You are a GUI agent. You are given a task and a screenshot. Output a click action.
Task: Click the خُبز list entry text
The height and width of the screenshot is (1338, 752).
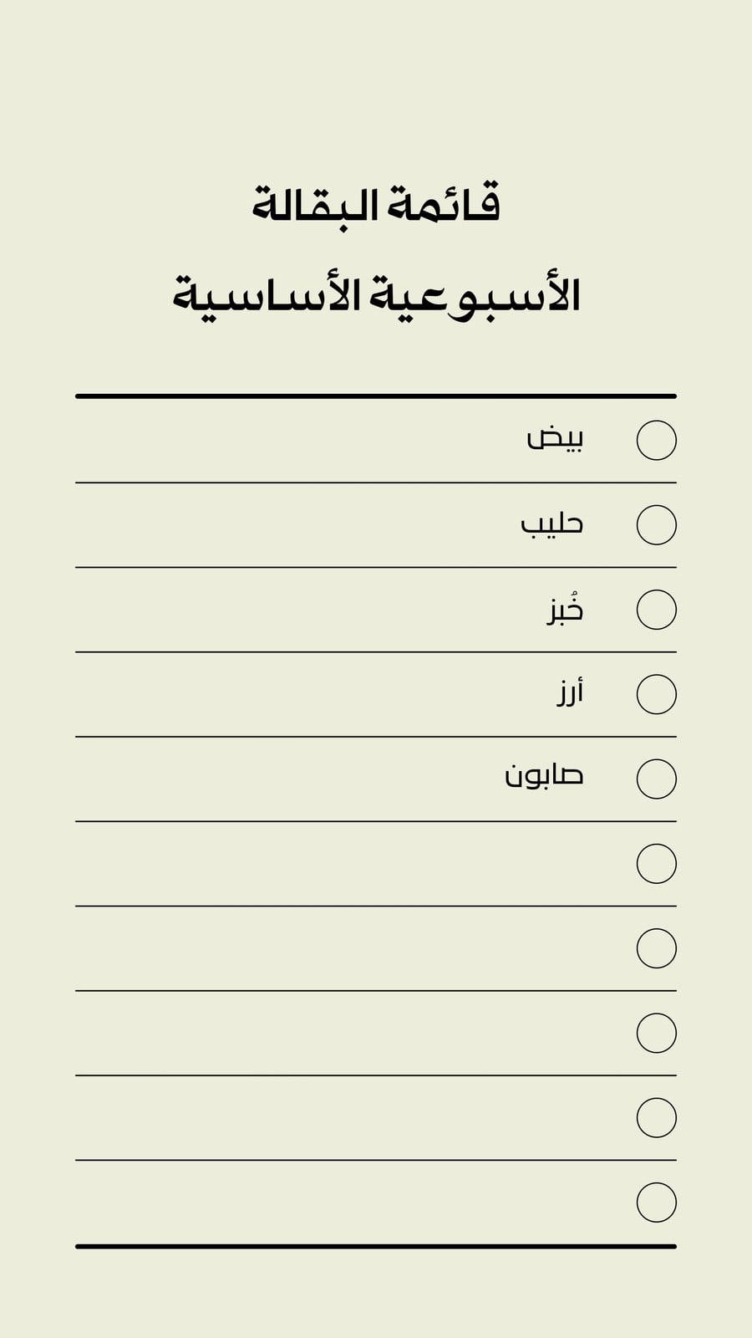click(x=566, y=608)
